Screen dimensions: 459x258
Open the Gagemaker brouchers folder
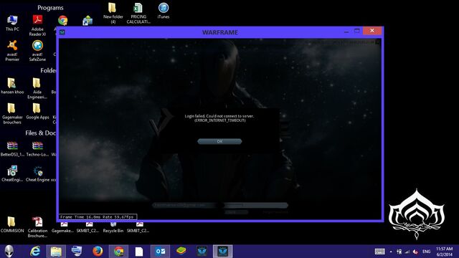point(12,113)
